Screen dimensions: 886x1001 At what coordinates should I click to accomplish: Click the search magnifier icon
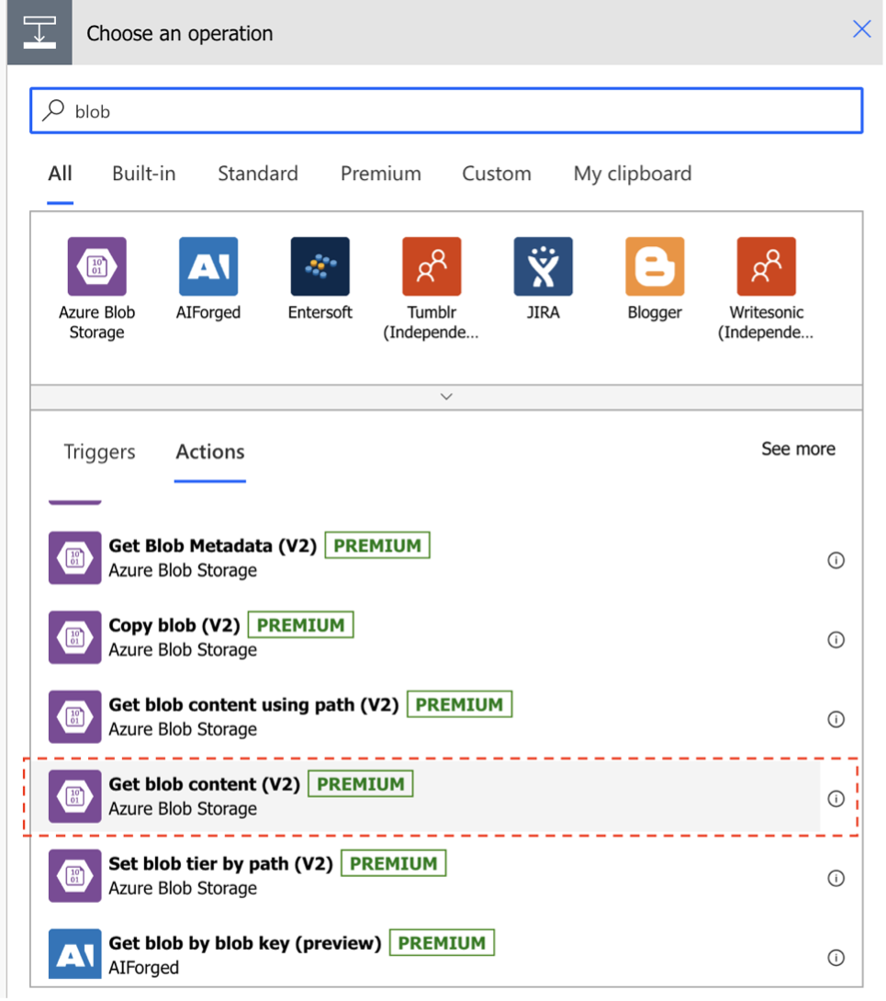coord(57,110)
